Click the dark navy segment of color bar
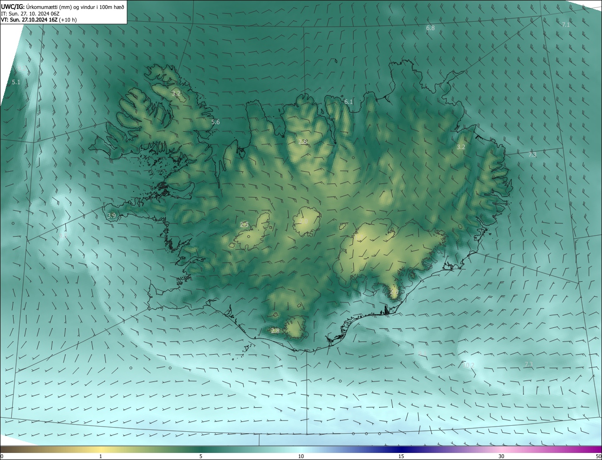Viewport: 602px width, 460px height. pyautogui.click(x=401, y=449)
